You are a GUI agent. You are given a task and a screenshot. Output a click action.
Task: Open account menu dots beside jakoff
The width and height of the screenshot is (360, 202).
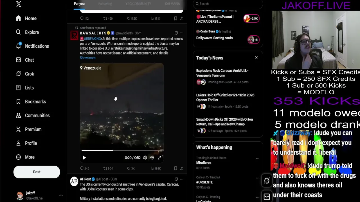click(61, 195)
